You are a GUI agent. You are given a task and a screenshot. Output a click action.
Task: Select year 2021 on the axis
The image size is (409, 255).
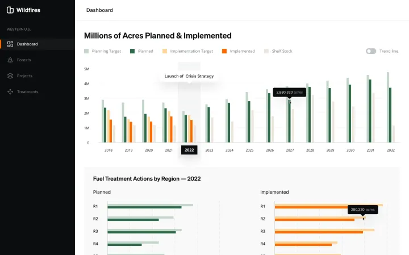(169, 150)
